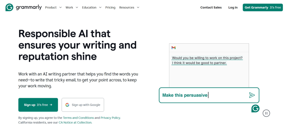The height and width of the screenshot is (131, 287).
Task: Click the Gmail icon in the demo window
Action: 173,48
